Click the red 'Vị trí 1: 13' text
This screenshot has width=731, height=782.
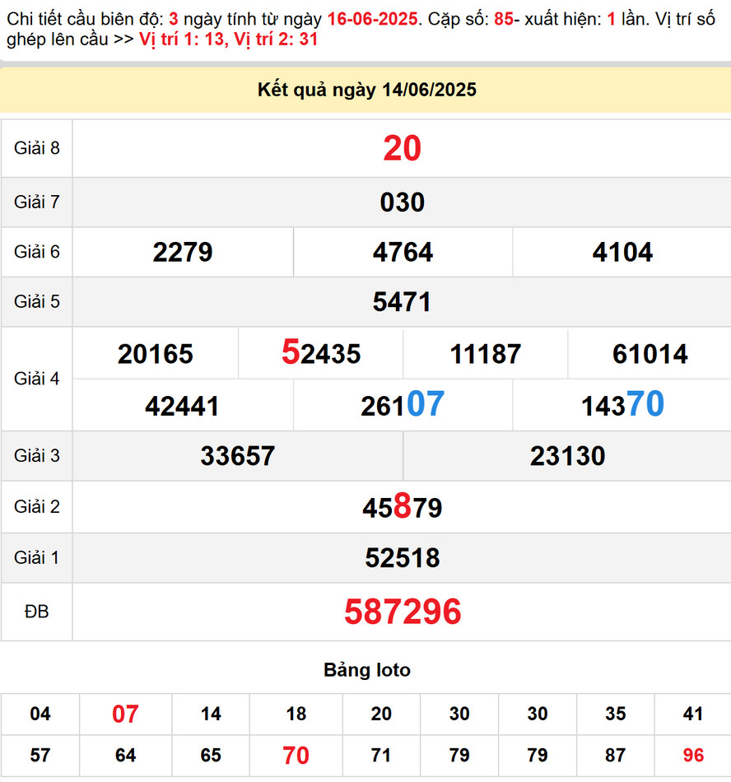click(x=181, y=39)
